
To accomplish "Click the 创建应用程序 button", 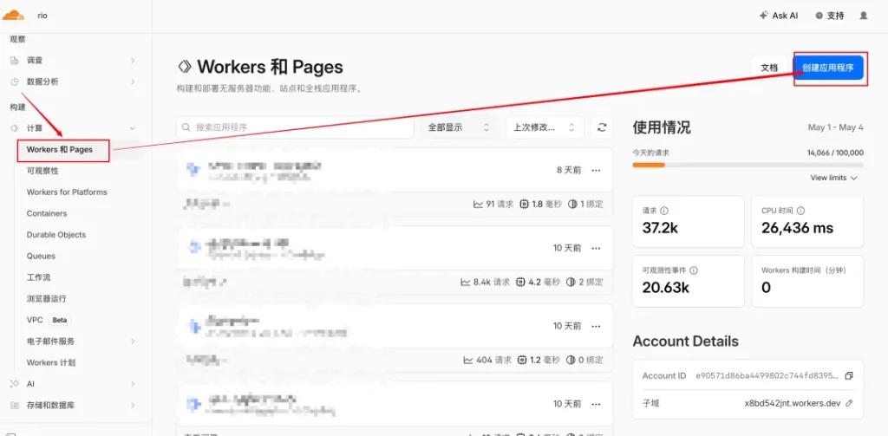I will 828,68.
